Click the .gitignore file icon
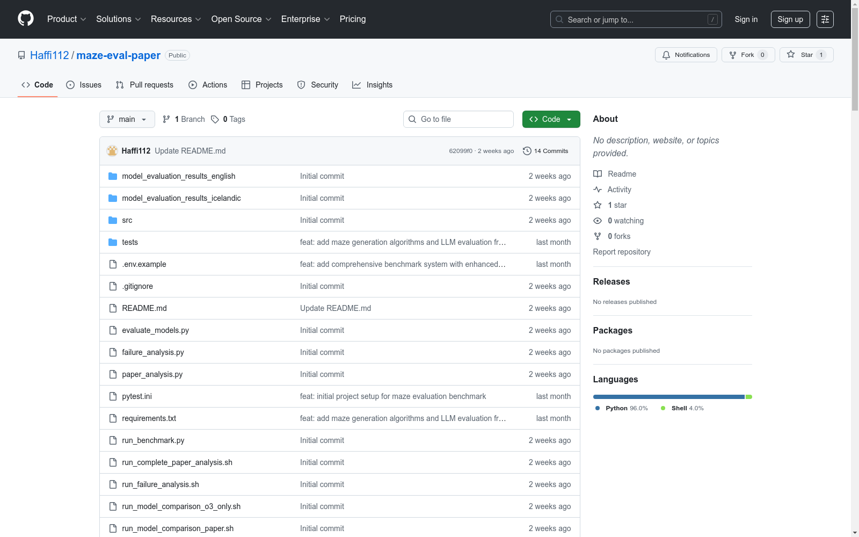859x537 pixels. 113,286
